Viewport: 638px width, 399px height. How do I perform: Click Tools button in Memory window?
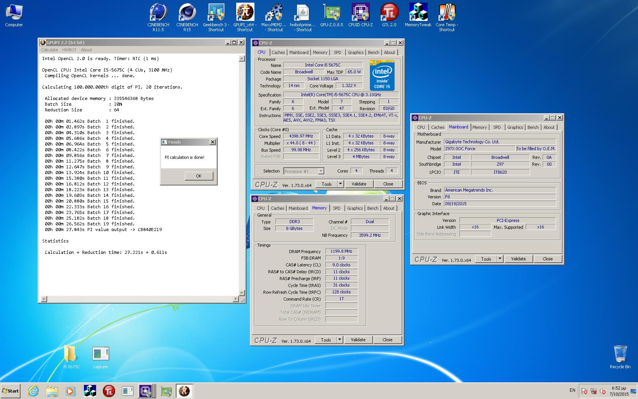click(x=326, y=340)
